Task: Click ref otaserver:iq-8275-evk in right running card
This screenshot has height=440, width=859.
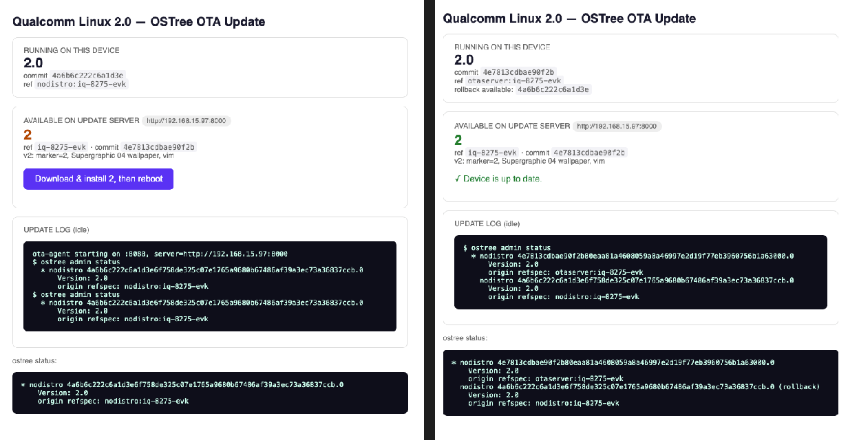Action: (x=513, y=80)
